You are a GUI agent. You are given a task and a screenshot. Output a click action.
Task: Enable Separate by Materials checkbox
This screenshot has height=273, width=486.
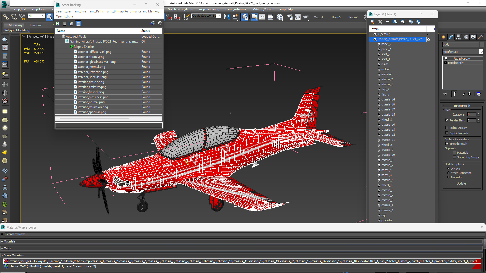454,153
